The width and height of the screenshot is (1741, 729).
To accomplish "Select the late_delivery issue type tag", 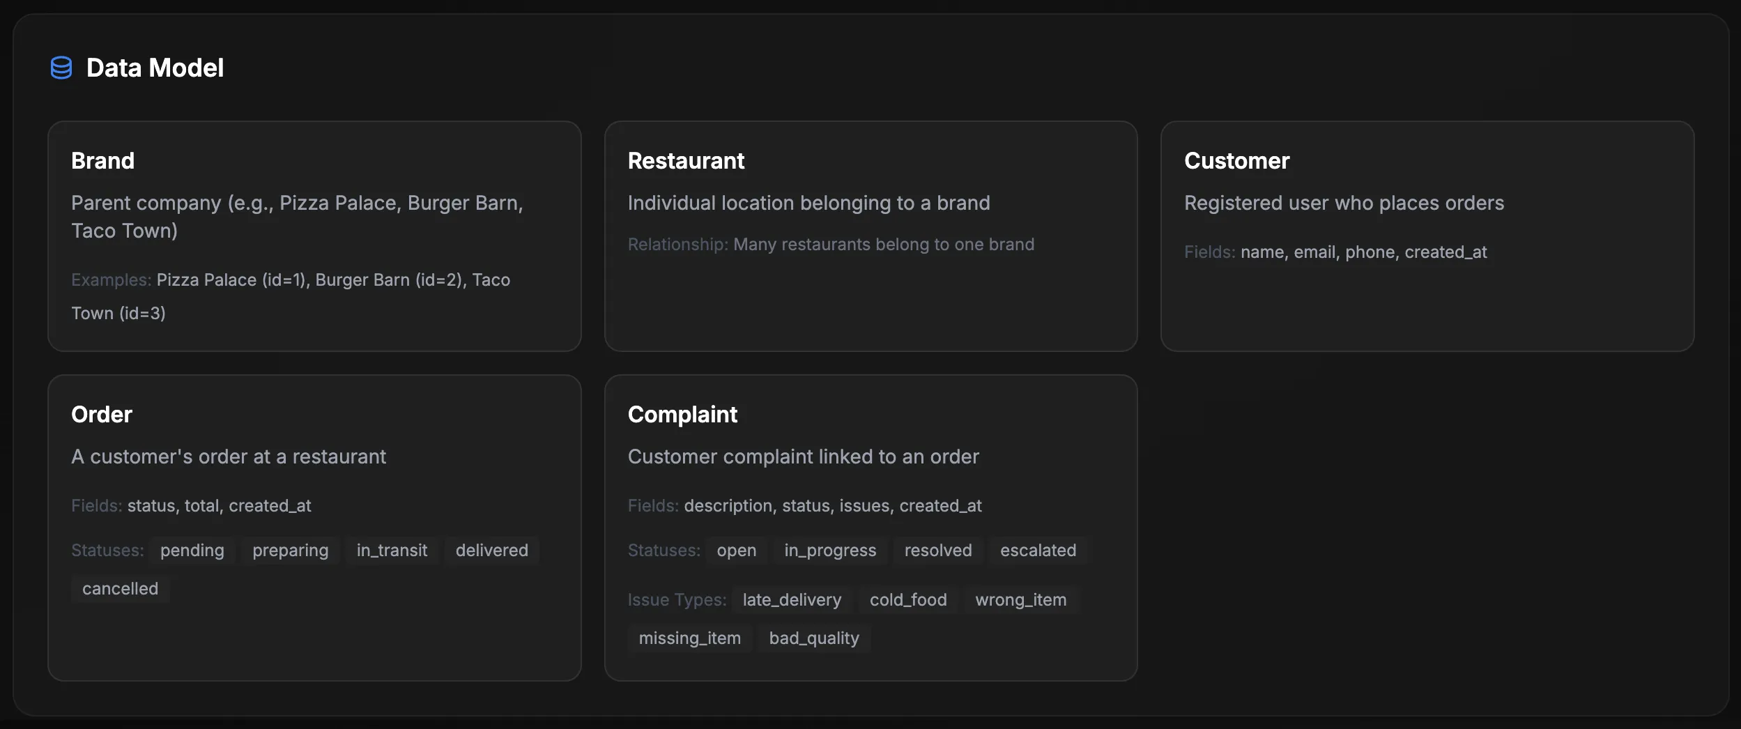I will (791, 599).
